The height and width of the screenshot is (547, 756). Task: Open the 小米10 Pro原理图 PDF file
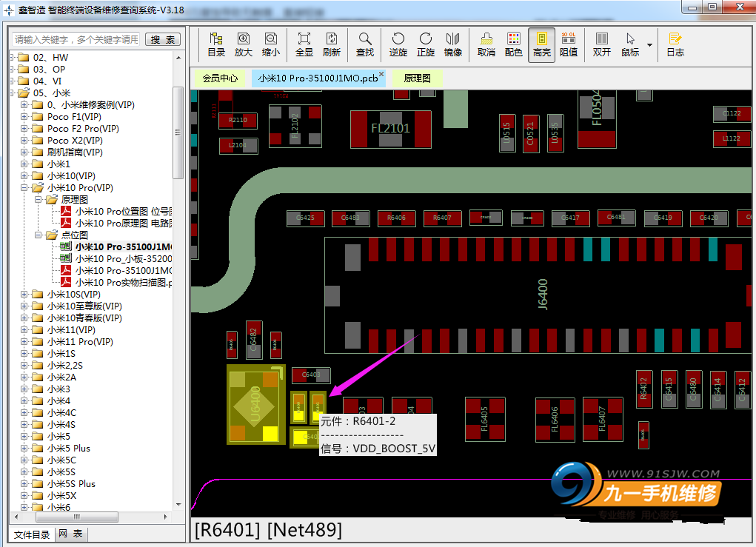pos(124,223)
